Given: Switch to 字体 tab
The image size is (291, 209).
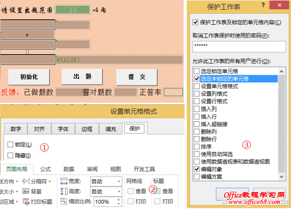Looking at the screenshot, I should (x=63, y=129).
